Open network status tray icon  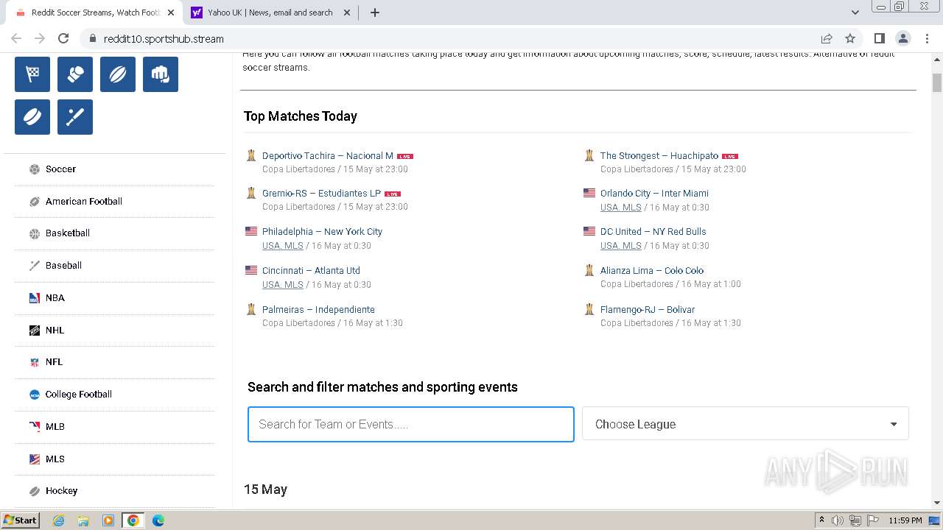855,520
